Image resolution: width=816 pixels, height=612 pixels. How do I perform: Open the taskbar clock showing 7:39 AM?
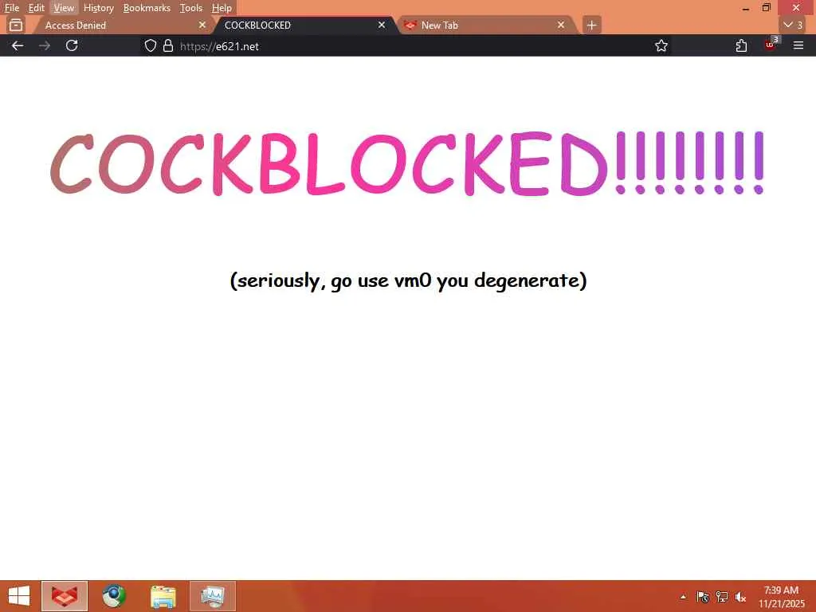tap(781, 597)
